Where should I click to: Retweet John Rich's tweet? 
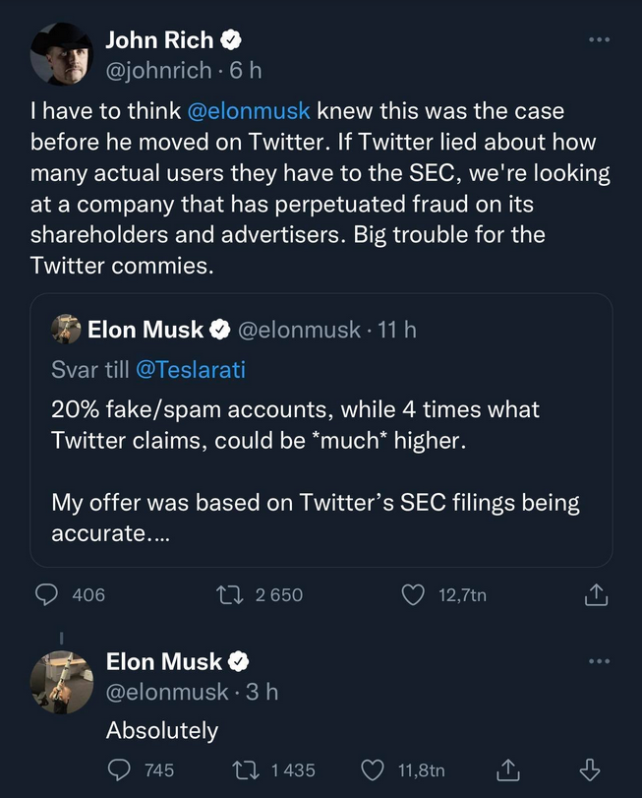[x=230, y=595]
